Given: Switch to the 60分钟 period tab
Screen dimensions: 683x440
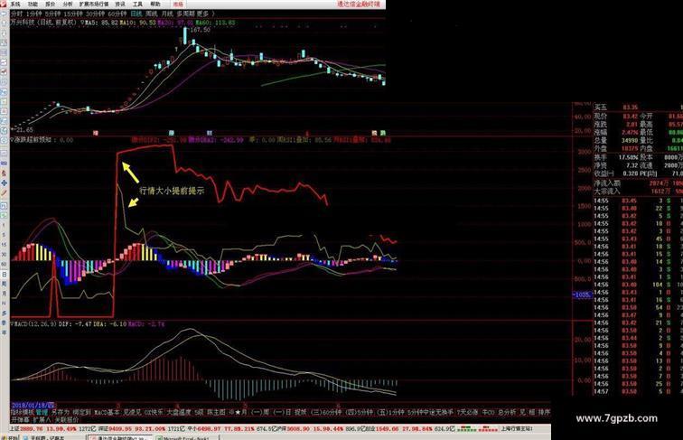Looking at the screenshot, I should coord(117,14).
